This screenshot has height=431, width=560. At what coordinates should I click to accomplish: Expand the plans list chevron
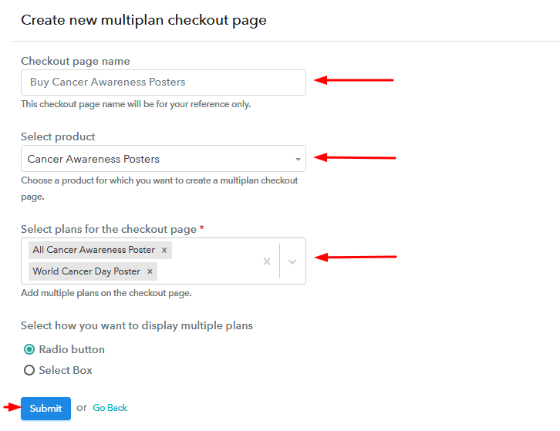click(292, 261)
